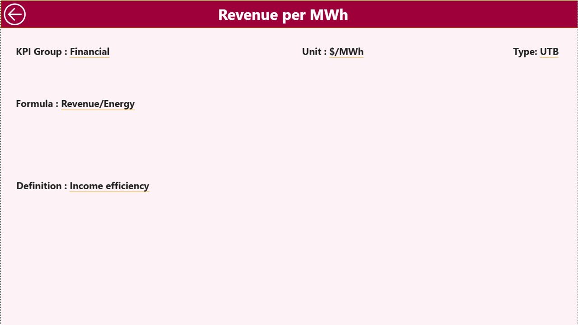Open the Financial KPI group link
The width and height of the screenshot is (578, 325).
[89, 51]
